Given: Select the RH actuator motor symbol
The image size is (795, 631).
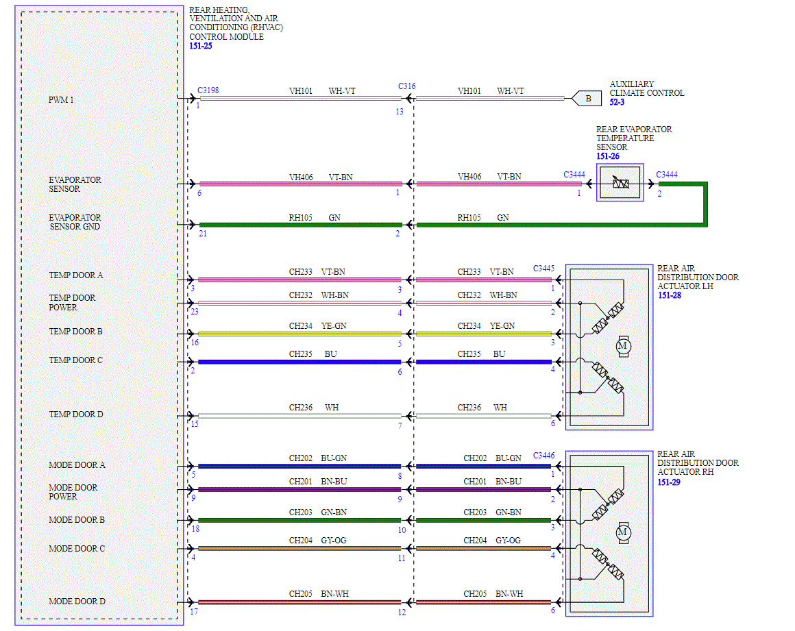Looking at the screenshot, I should (623, 532).
